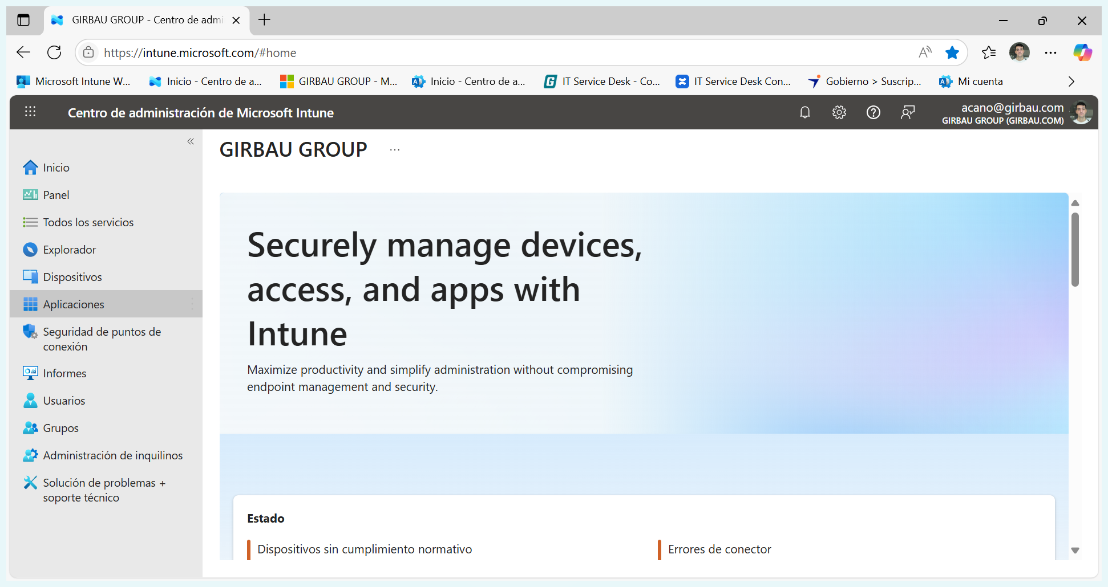1108x587 pixels.
Task: Open the ellipsis menu beside GIRBAU GROUP
Action: point(394,150)
